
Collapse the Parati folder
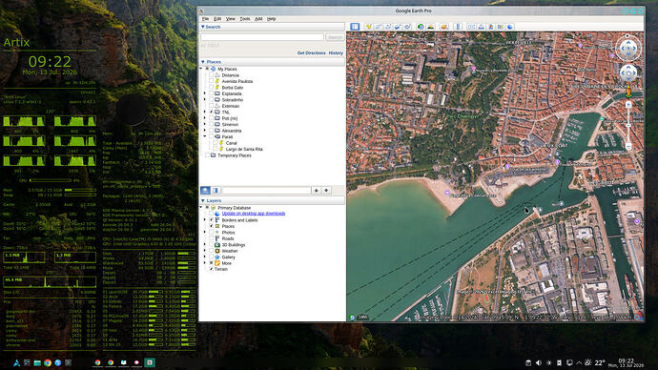pos(205,136)
